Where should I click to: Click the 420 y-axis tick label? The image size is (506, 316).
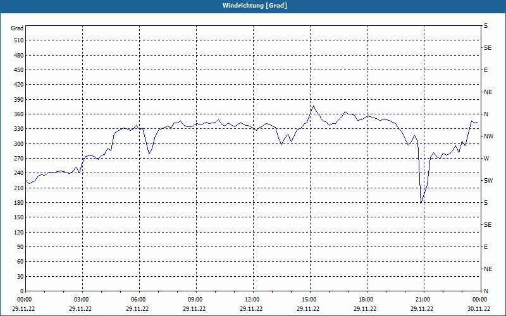[x=19, y=85]
